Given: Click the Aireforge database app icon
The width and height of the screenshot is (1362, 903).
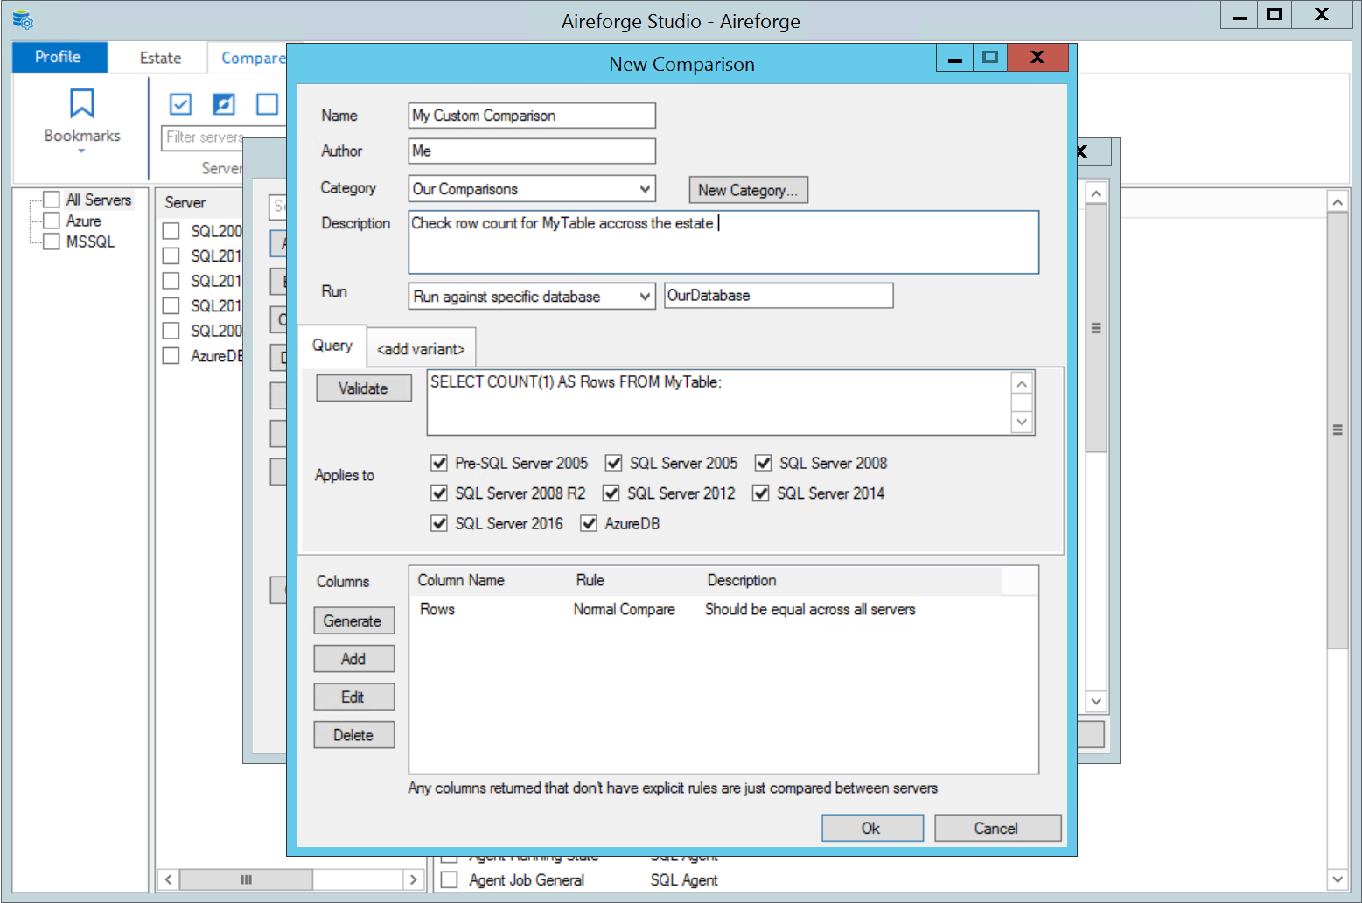Looking at the screenshot, I should coord(23,19).
